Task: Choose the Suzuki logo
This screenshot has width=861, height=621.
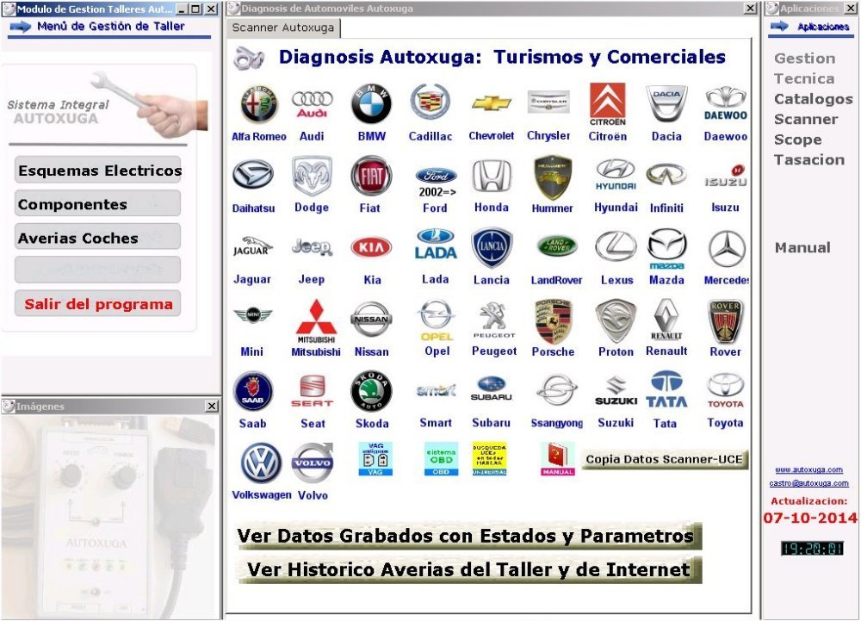Action: (x=616, y=392)
